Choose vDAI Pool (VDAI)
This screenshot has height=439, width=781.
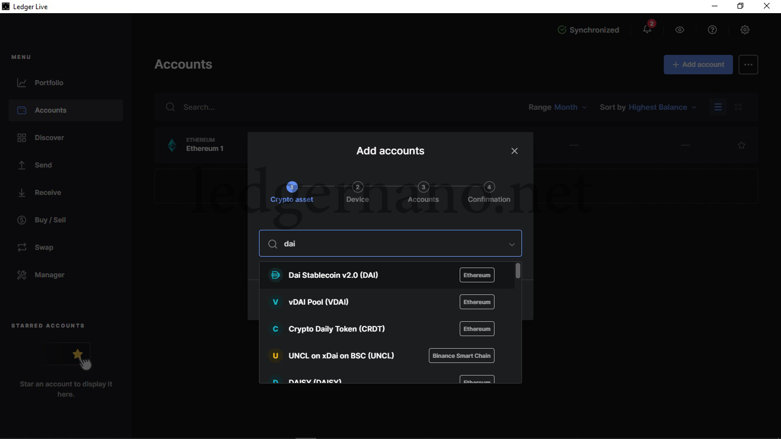click(x=387, y=302)
